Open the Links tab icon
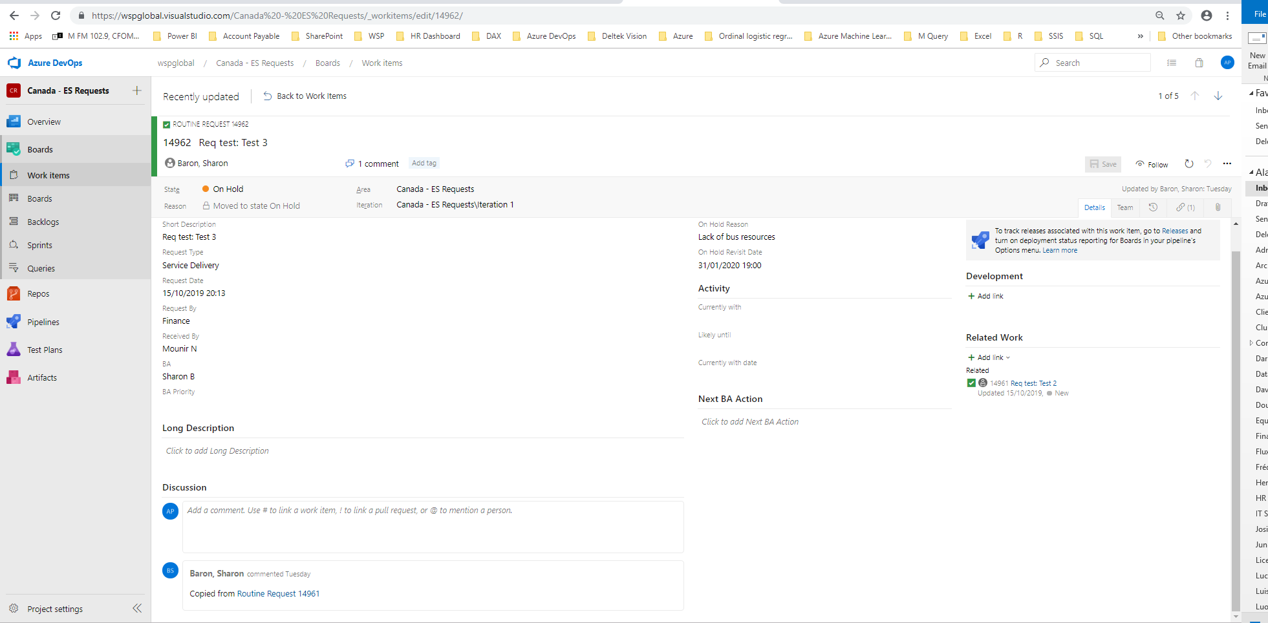 [1186, 207]
